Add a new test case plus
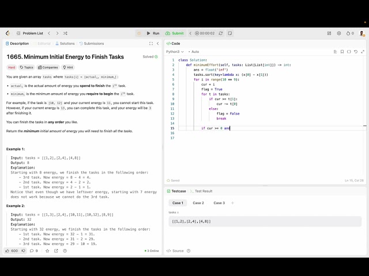 [x=232, y=203]
